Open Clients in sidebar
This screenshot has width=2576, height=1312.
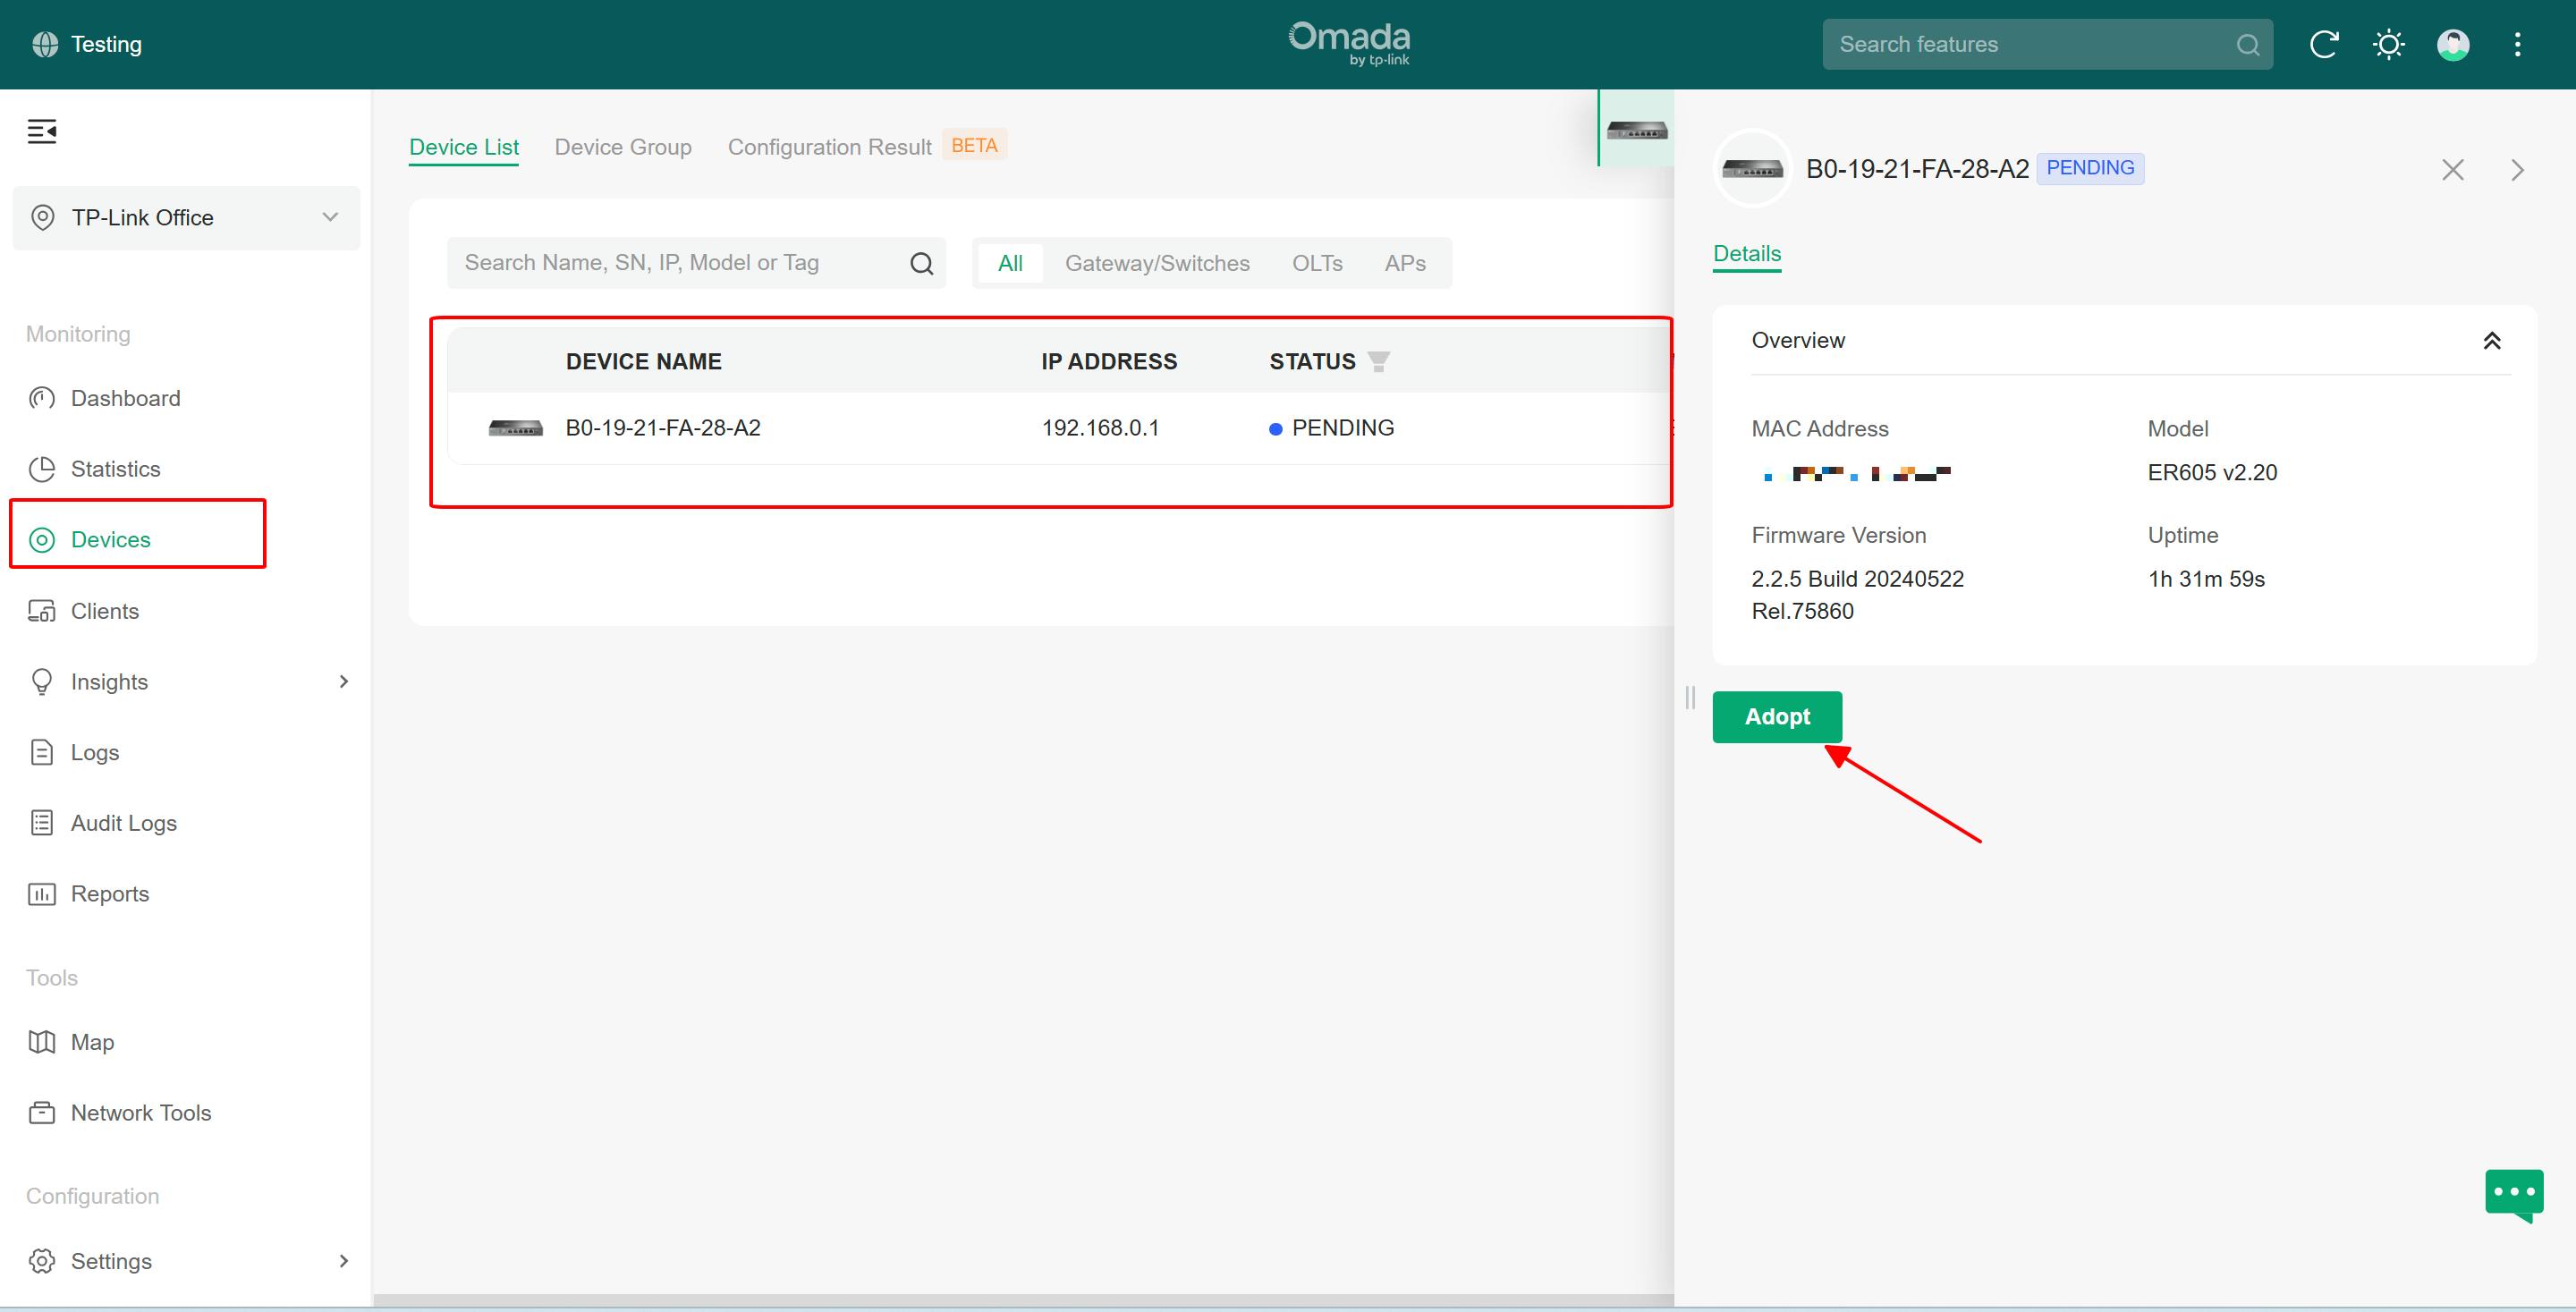pos(104,611)
